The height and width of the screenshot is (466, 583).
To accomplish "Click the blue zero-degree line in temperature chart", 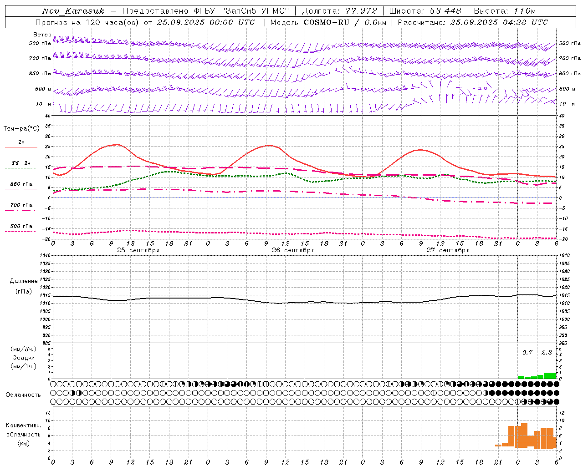I will click(304, 198).
